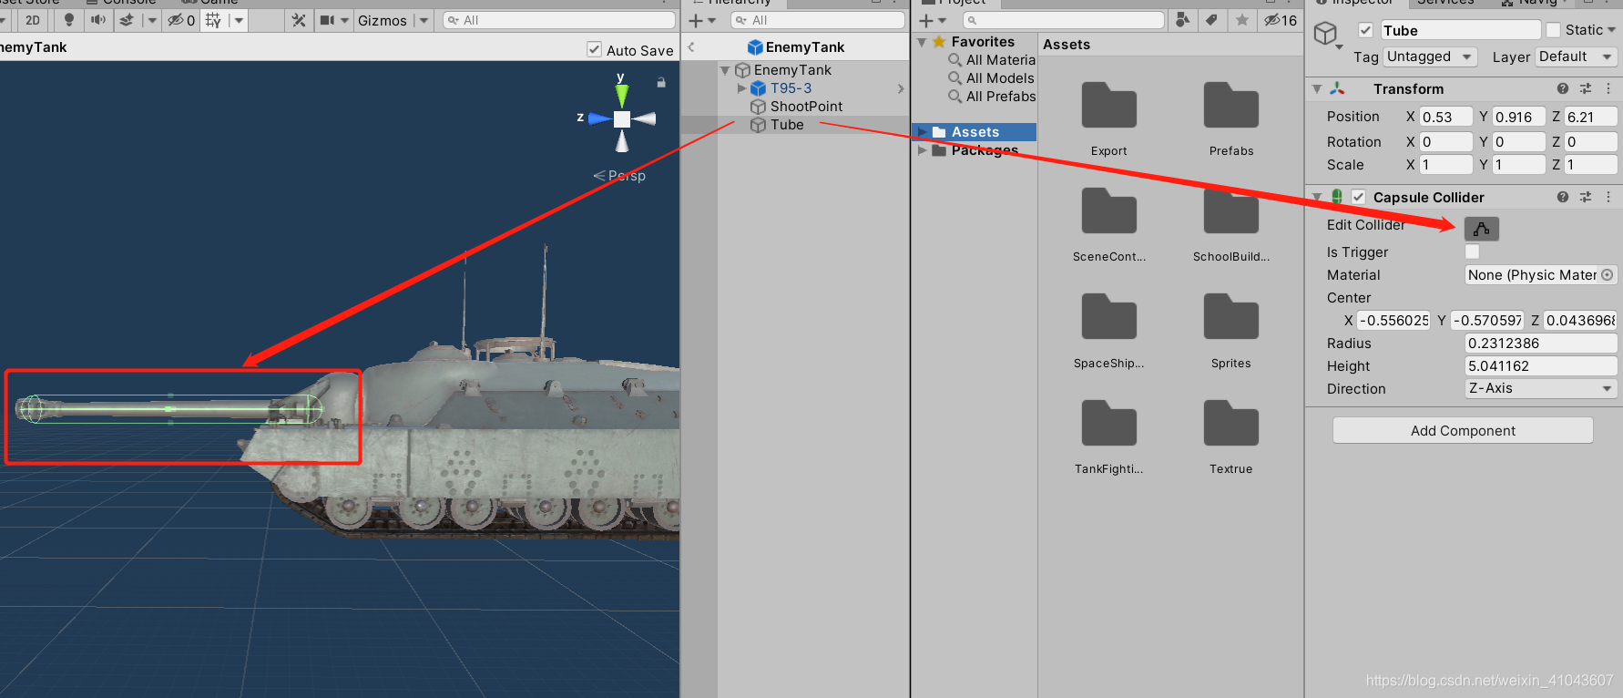Screen dimensions: 1623x698
Task: Toggle hidden objects visibility eye icon in Scene
Action: [x=181, y=20]
